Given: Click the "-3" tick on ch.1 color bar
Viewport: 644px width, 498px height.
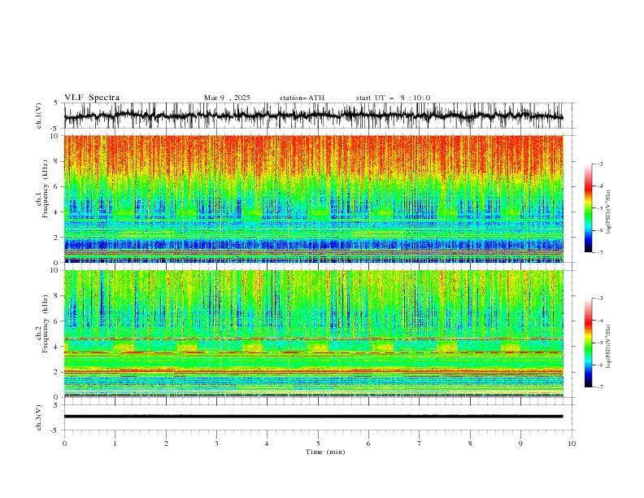Looking at the screenshot, I should pyautogui.click(x=599, y=164).
